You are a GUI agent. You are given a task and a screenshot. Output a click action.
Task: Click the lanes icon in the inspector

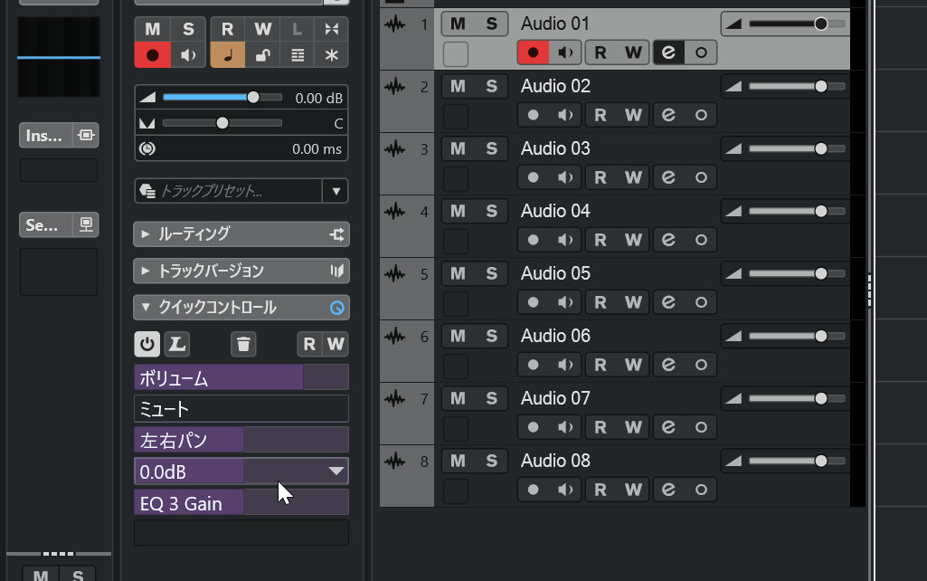pyautogui.click(x=298, y=55)
